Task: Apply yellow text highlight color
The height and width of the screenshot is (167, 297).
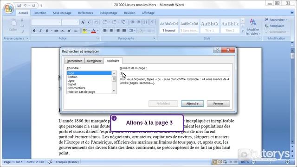Action: point(84,31)
